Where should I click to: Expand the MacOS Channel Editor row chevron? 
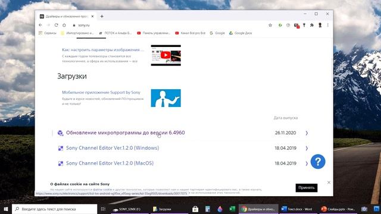click(307, 163)
